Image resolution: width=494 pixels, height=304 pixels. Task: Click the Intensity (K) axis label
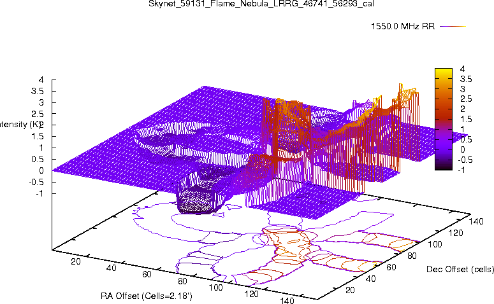[20, 125]
